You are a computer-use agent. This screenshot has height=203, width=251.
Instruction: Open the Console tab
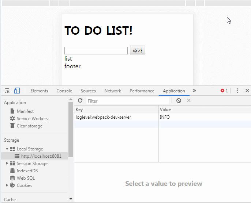pos(64,91)
